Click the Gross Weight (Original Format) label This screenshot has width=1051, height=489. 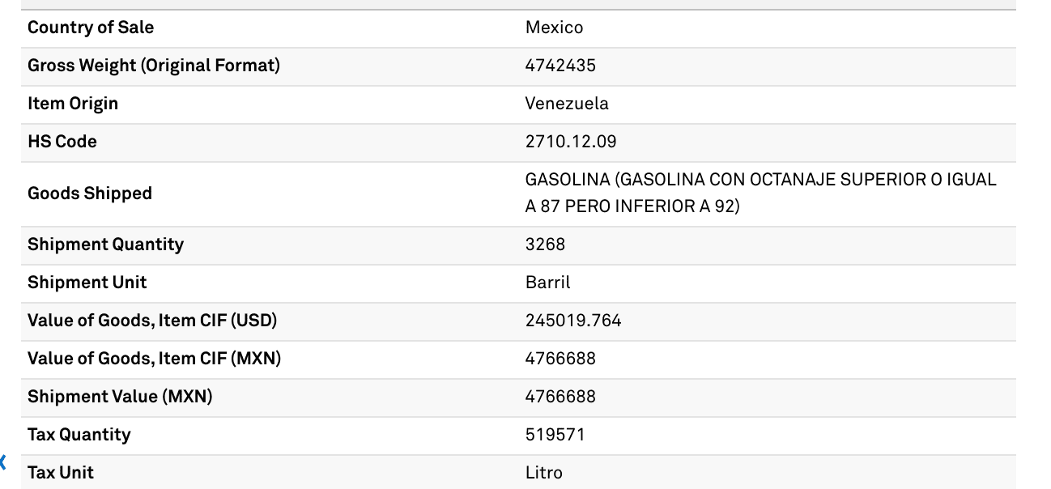pos(154,66)
